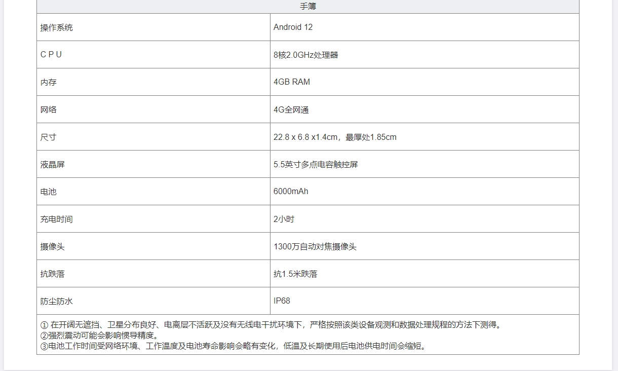Click the 抗1.5米跌落 value

pyautogui.click(x=295, y=274)
